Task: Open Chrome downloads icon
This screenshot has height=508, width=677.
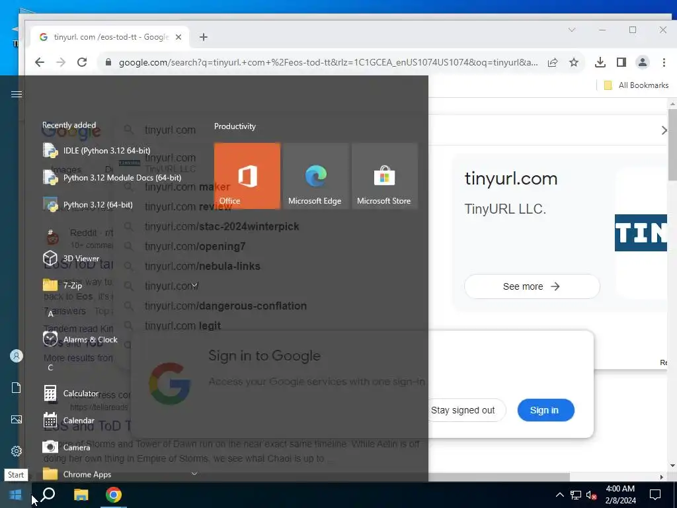Action: [x=600, y=63]
